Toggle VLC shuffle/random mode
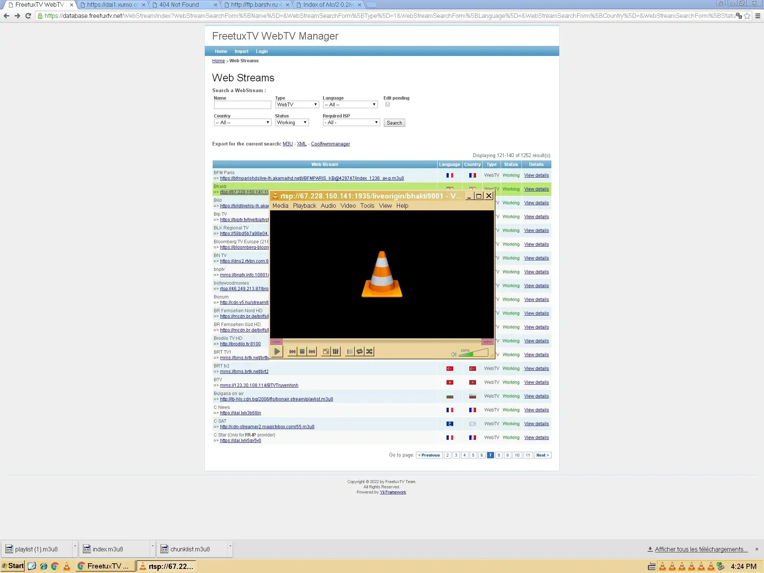 369,351
